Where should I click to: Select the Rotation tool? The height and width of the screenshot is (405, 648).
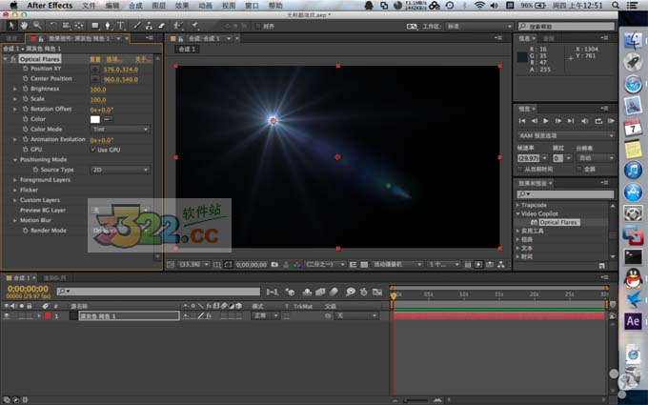tap(53, 26)
